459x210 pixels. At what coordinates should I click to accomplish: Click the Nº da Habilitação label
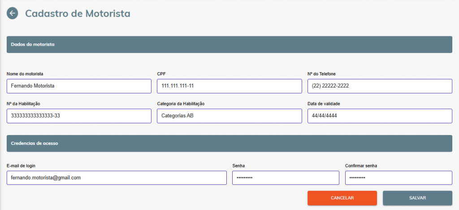click(23, 104)
